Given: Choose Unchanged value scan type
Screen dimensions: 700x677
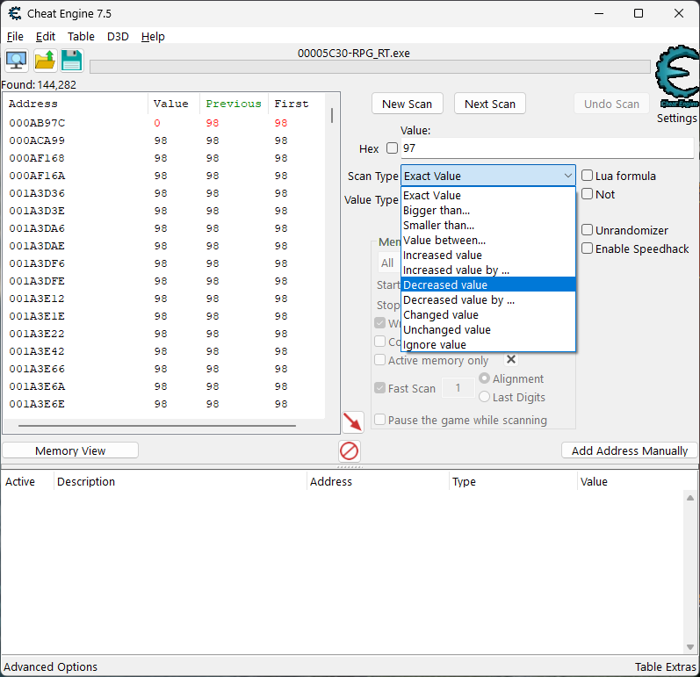Looking at the screenshot, I should click(x=488, y=330).
